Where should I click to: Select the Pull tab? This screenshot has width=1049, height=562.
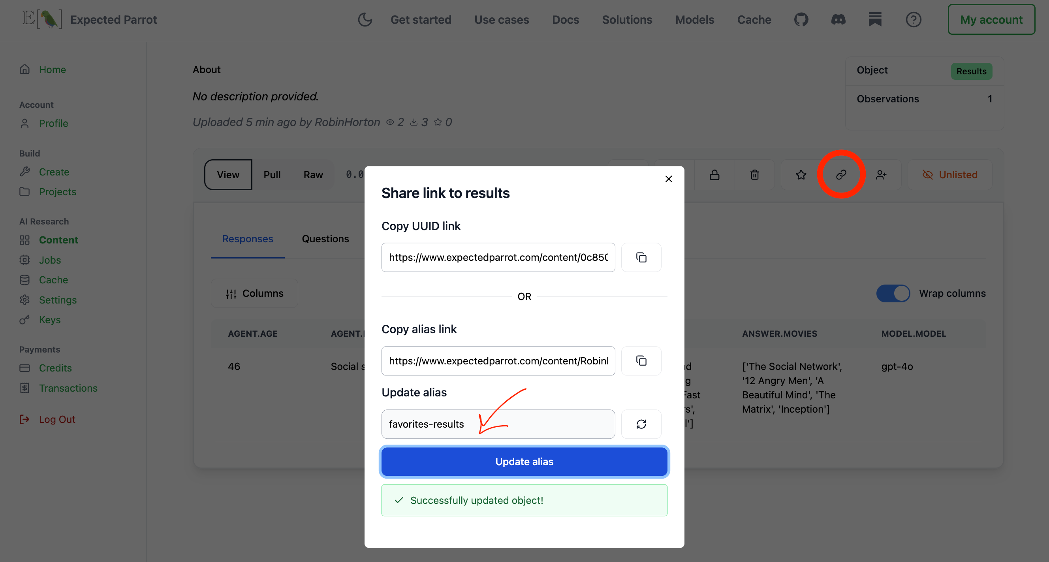click(272, 175)
